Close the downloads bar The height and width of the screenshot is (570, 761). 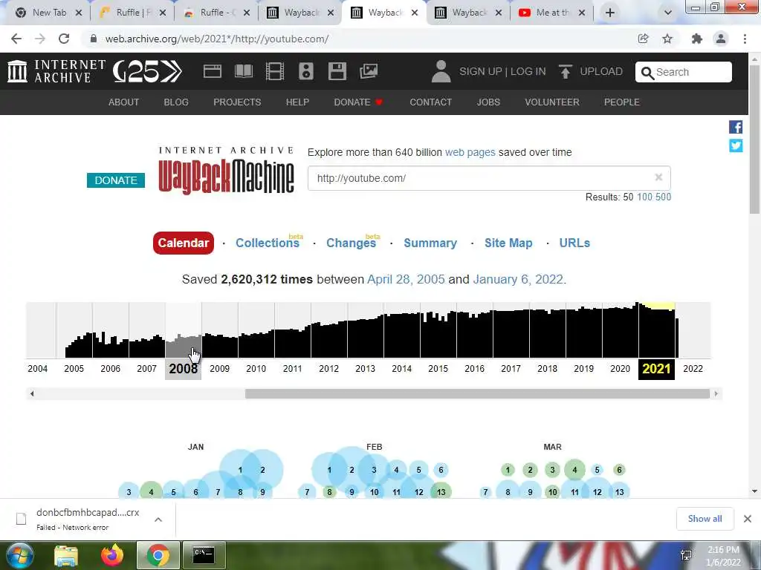(x=748, y=519)
